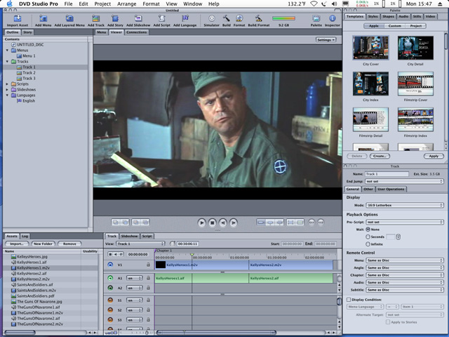Screen dimensions: 449x337
Task: Toggle the A1 audio stream button
Action: click(x=110, y=278)
